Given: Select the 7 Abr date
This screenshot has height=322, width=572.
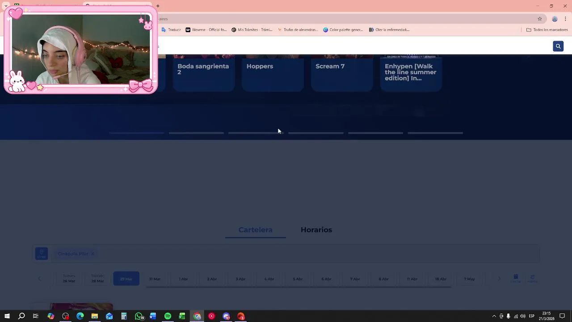Looking at the screenshot, I should 355,279.
